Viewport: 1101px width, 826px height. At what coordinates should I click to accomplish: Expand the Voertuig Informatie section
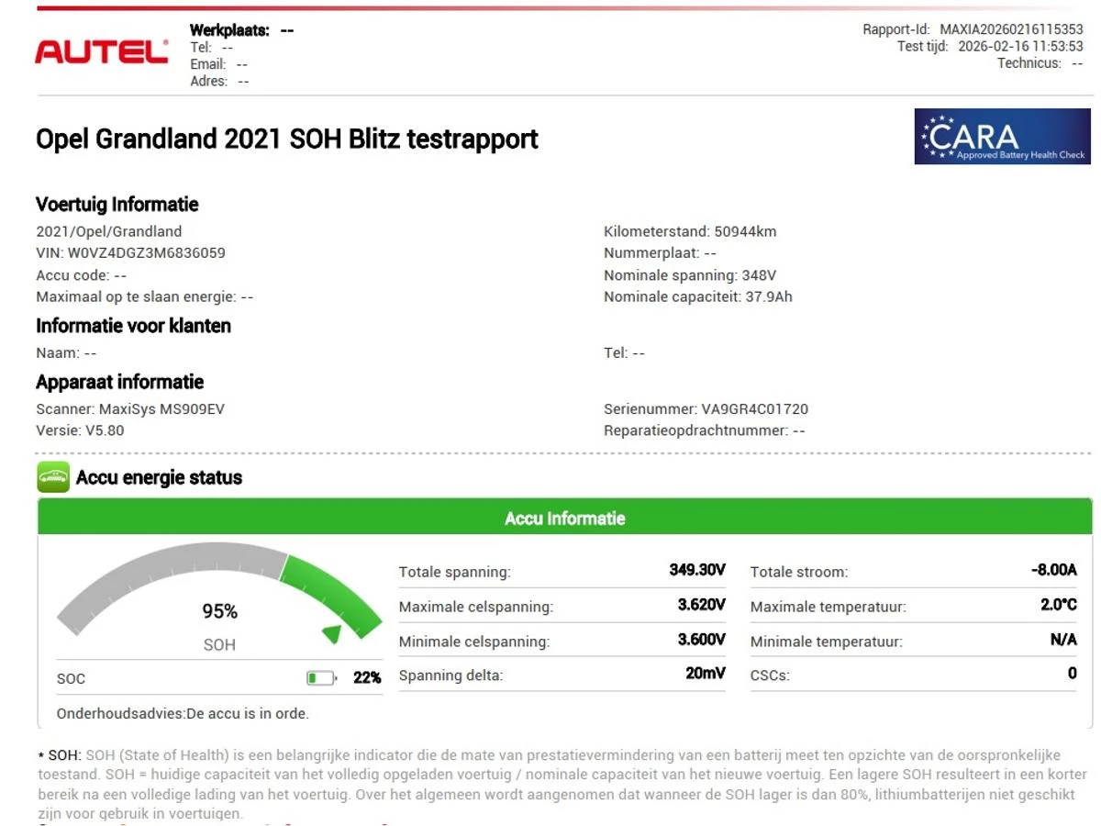click(x=117, y=204)
